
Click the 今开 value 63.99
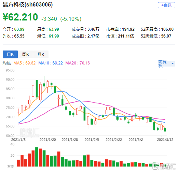19,29
